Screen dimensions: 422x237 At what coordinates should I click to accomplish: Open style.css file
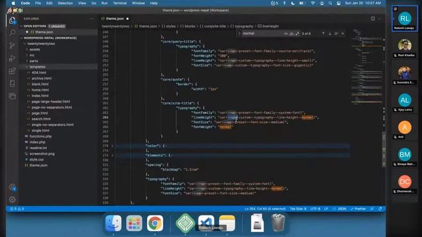tap(37, 159)
